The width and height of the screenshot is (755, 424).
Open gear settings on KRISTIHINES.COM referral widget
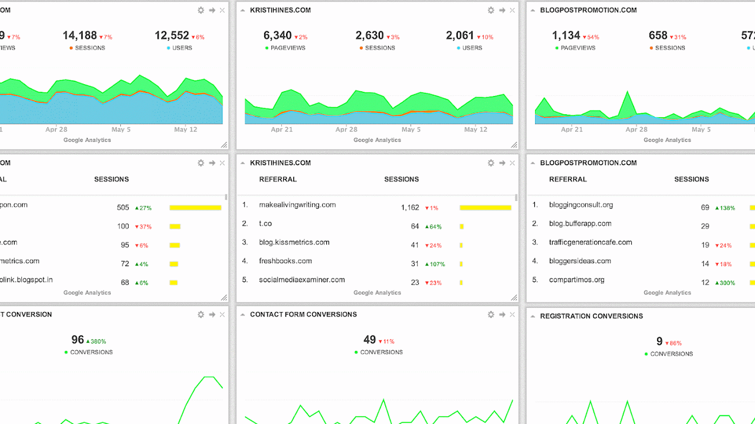(x=491, y=163)
